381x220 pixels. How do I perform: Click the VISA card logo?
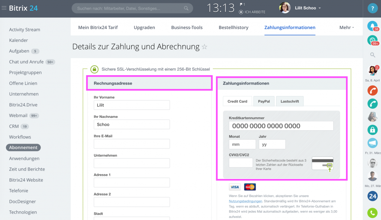(235, 187)
